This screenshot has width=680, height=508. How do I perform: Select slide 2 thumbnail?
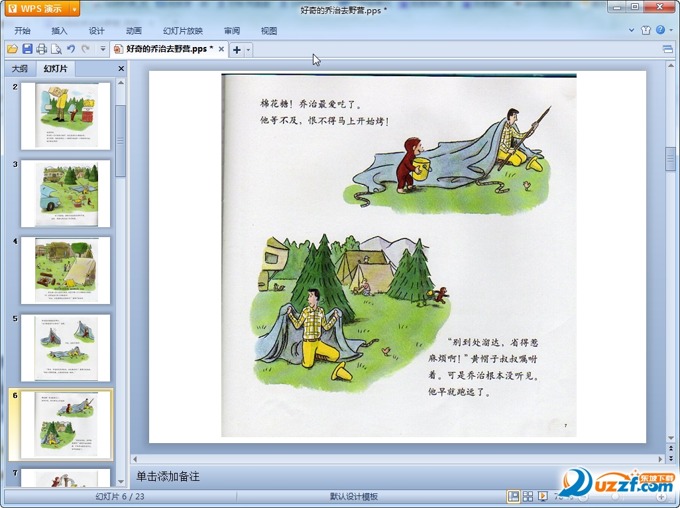(66, 116)
